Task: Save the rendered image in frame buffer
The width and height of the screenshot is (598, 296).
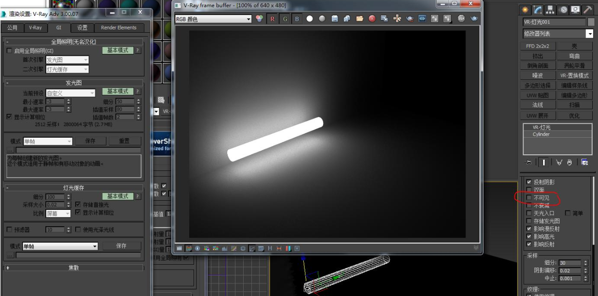Action: point(335,19)
